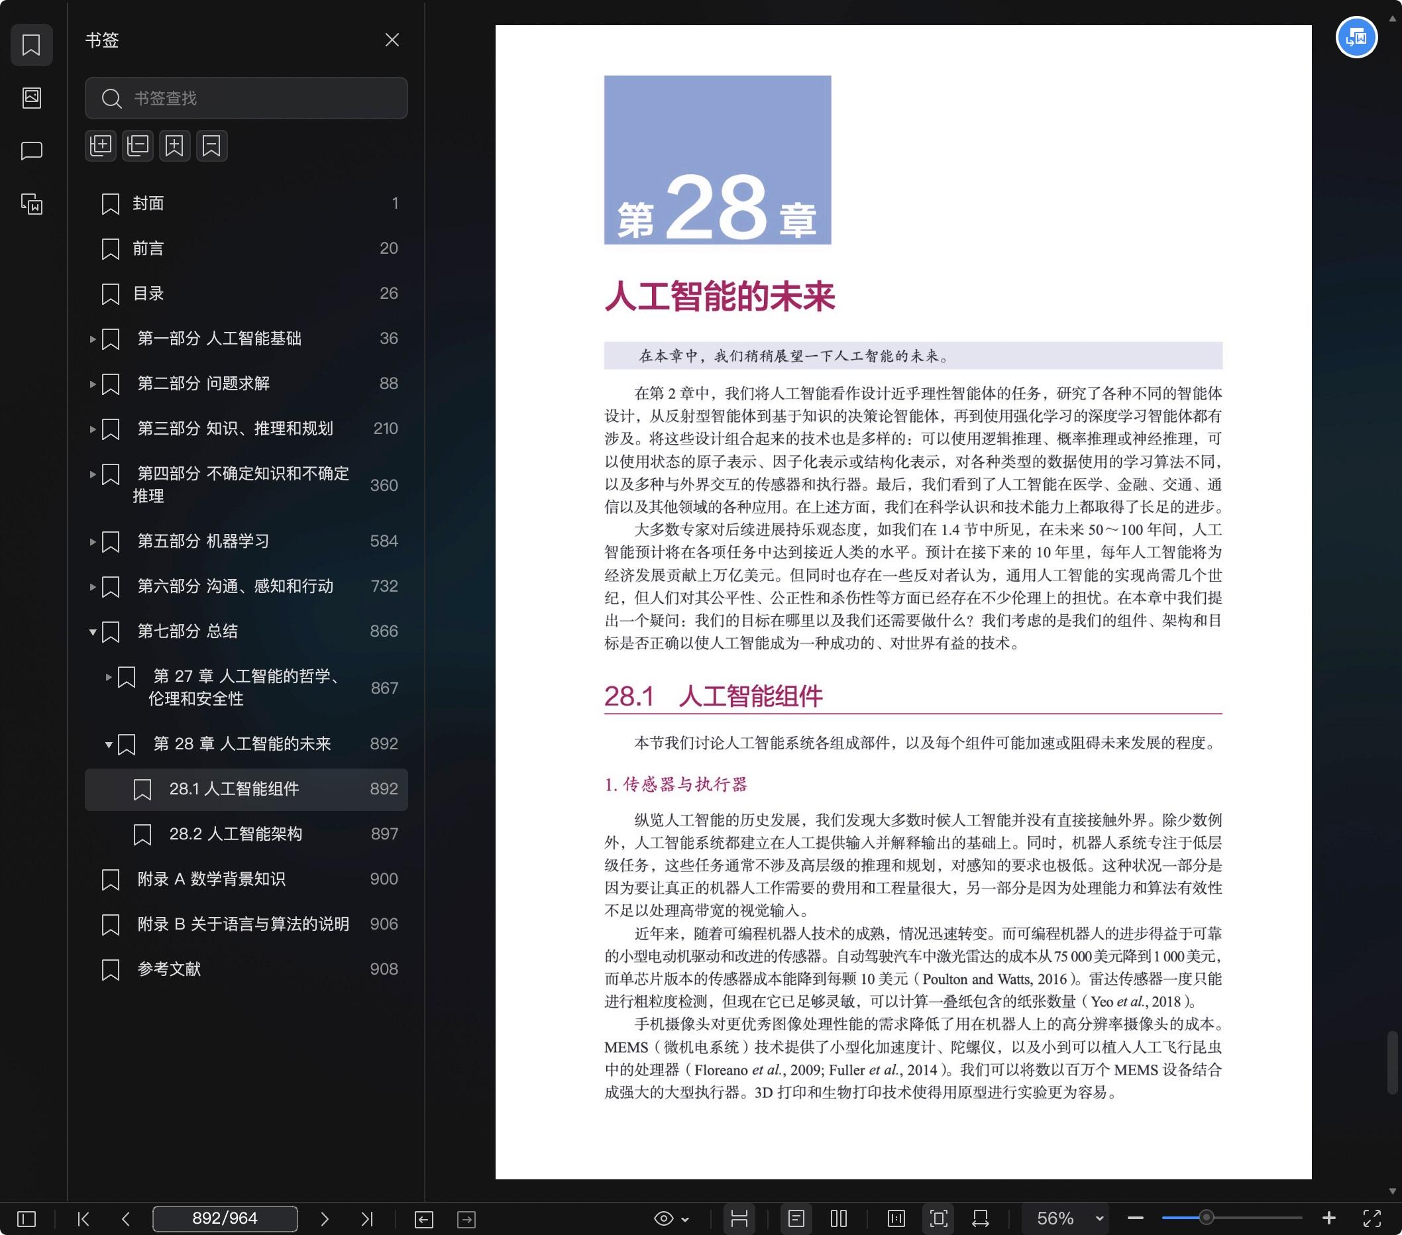Viewport: 1402px width, 1235px height.
Task: Collapse the 第七部分 总结 bookmark
Action: pos(93,631)
